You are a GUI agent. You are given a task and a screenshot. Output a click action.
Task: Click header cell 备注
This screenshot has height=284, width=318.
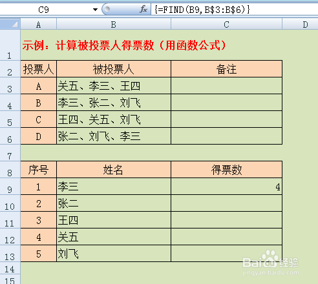(226, 69)
